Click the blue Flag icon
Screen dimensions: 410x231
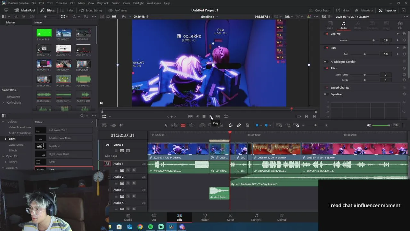257,125
